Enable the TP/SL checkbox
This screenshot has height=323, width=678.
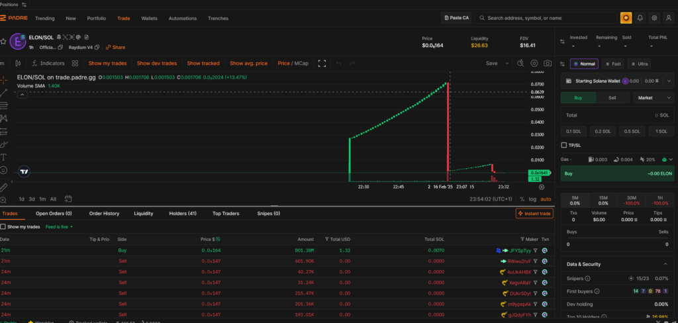pyautogui.click(x=564, y=146)
